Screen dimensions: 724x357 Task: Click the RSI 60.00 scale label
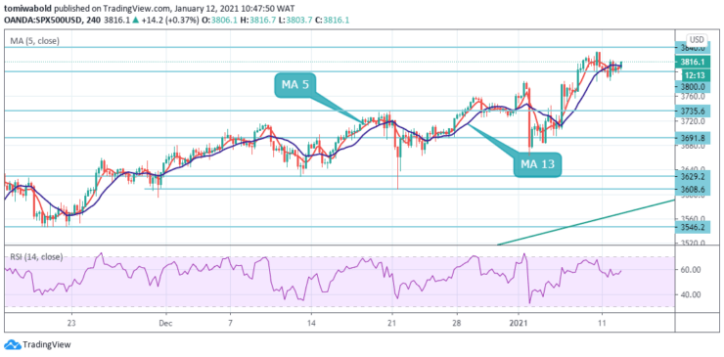pyautogui.click(x=691, y=269)
